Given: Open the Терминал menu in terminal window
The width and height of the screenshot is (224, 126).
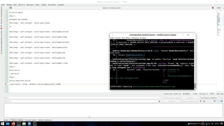Looking at the screenshot, I should (135, 38).
